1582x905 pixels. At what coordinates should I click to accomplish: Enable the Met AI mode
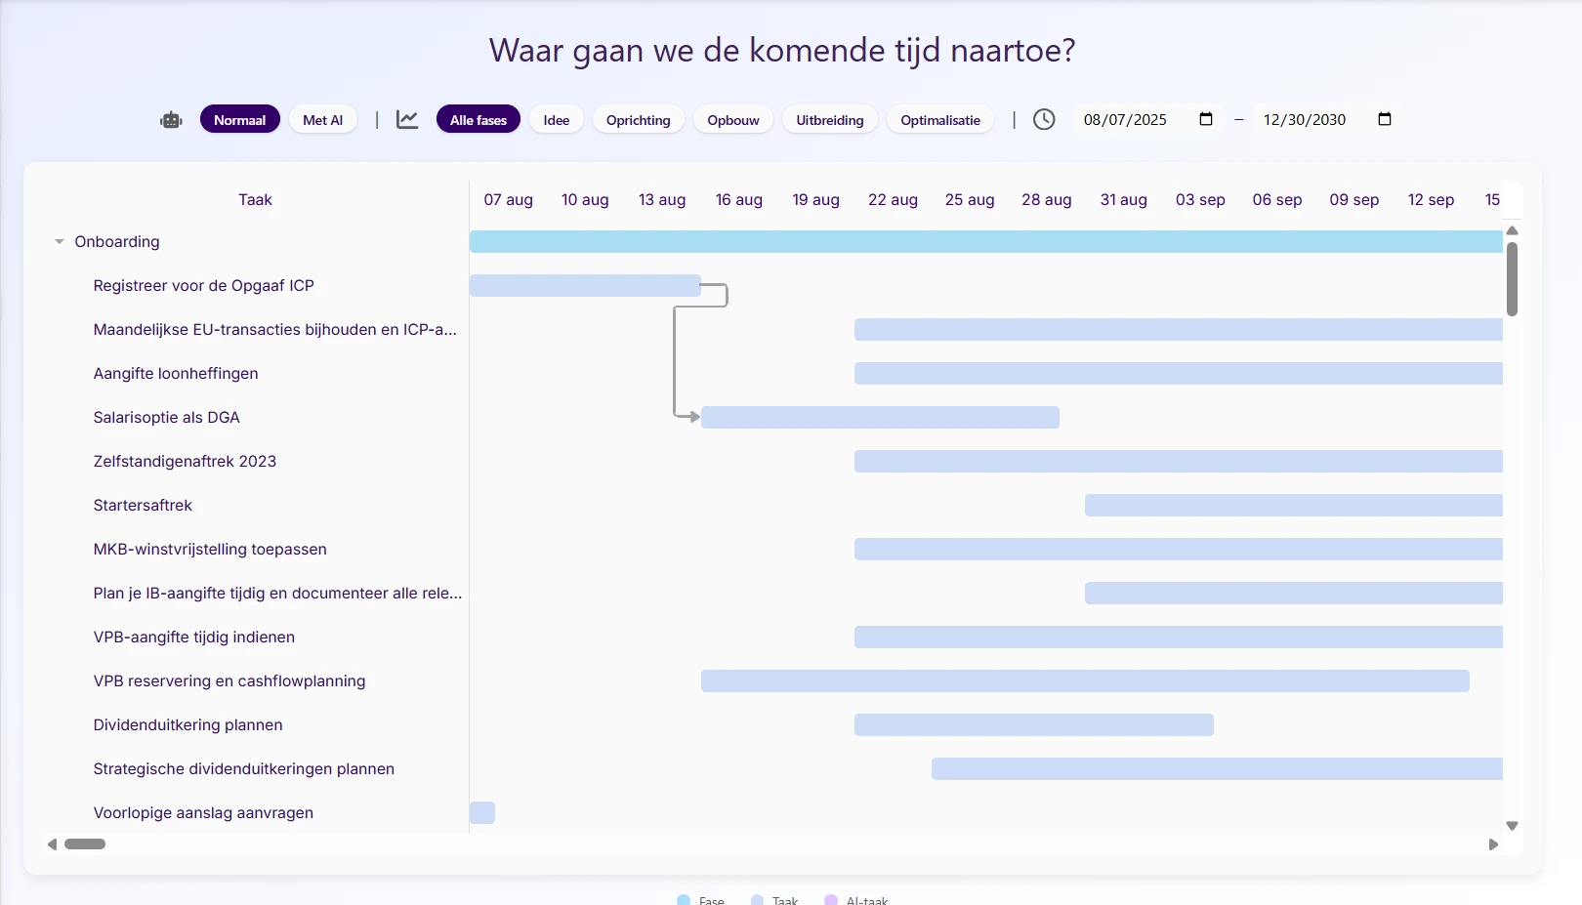point(322,120)
